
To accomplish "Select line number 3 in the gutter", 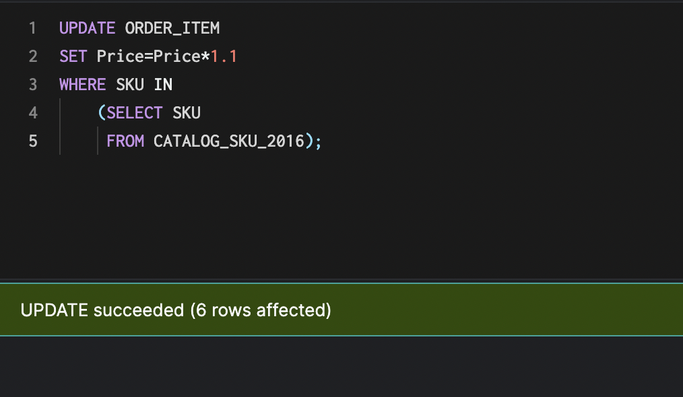I will (x=32, y=85).
